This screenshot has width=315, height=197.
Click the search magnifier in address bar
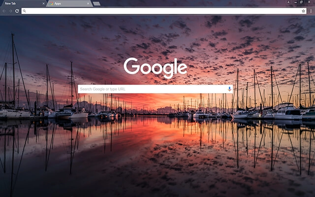25,11
